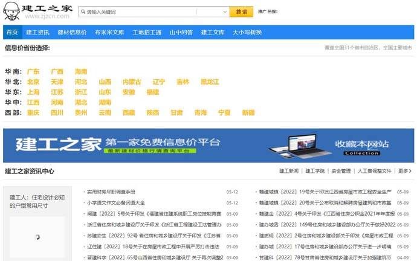Select 青海 province link
Viewport: 417px width, 261px height.
tap(201, 113)
